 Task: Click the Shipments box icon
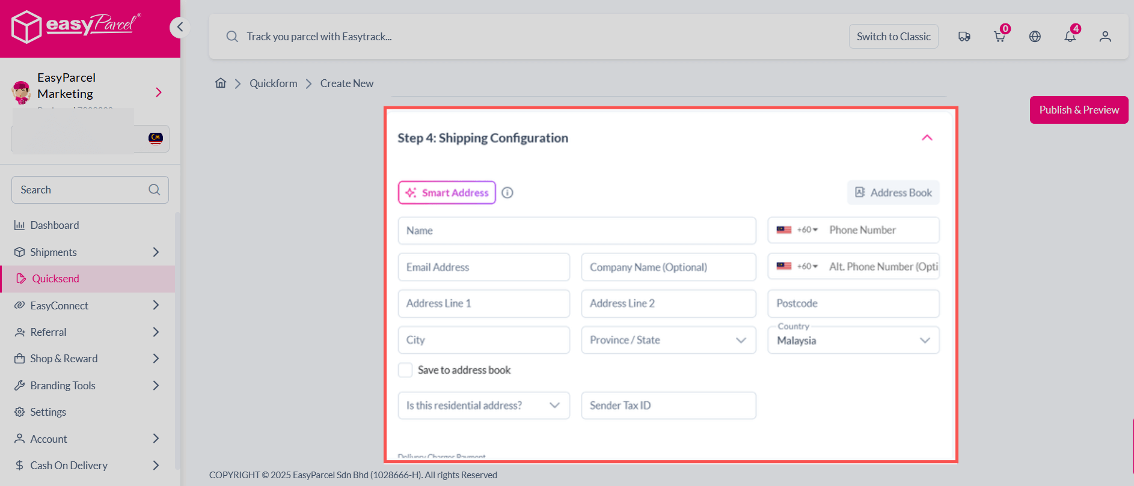[19, 252]
